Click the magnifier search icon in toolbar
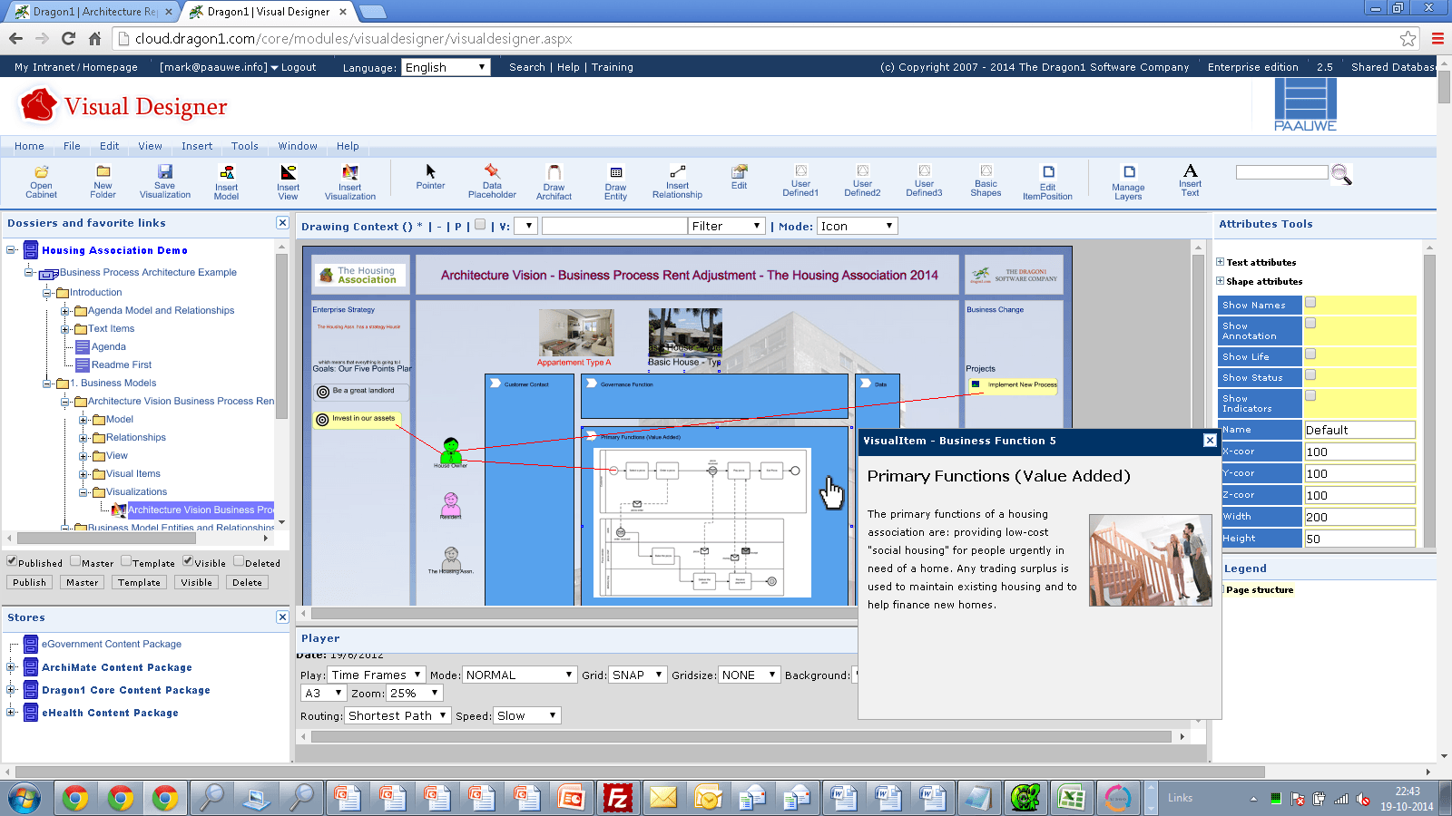This screenshot has width=1452, height=816. click(1341, 174)
